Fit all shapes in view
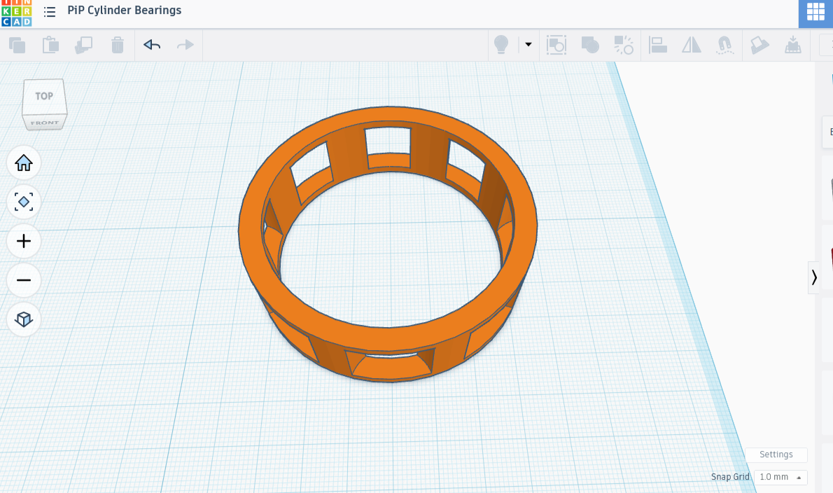 tap(24, 202)
